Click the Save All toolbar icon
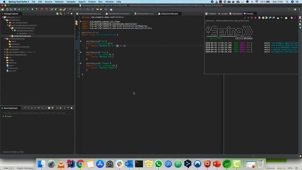The height and width of the screenshot is (170, 302). [x=10, y=9]
